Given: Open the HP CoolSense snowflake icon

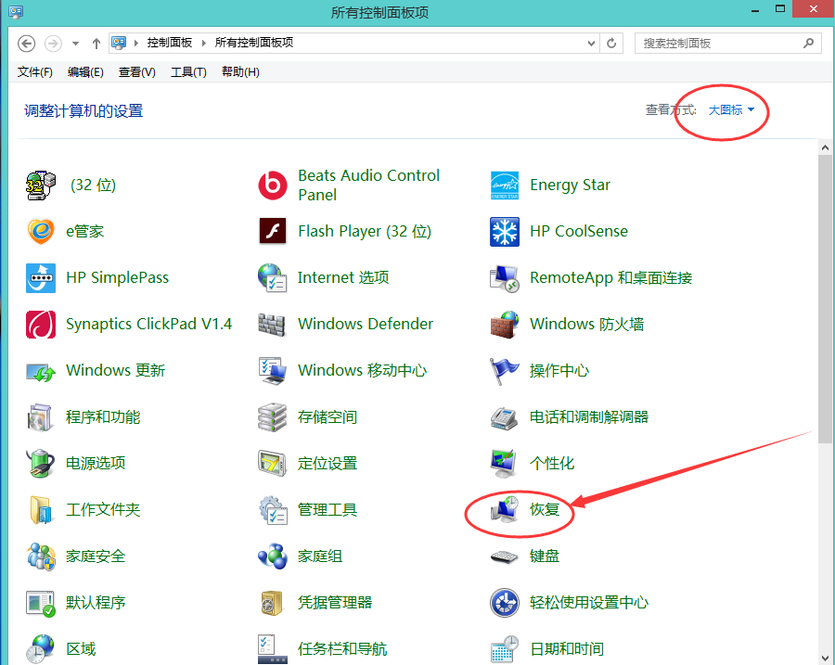Looking at the screenshot, I should click(505, 232).
